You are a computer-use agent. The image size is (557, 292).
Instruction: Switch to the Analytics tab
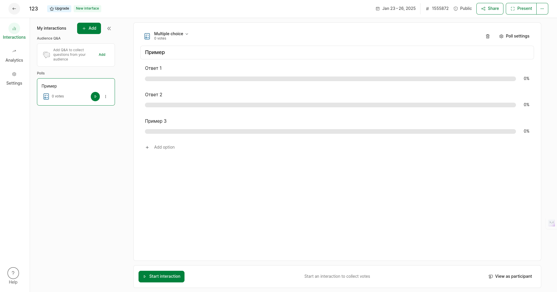tap(14, 56)
